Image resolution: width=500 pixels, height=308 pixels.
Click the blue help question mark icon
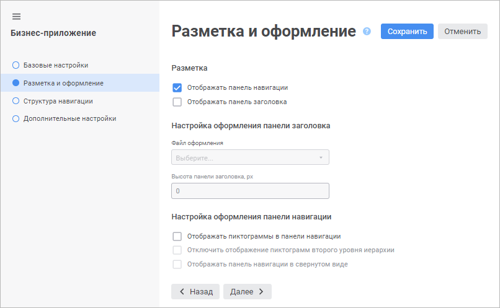tap(367, 32)
